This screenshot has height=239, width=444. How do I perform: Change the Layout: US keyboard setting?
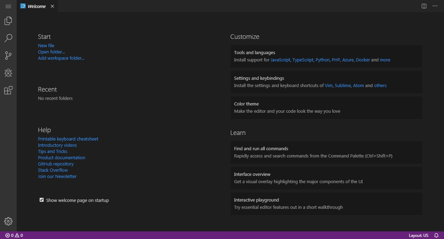click(x=418, y=235)
